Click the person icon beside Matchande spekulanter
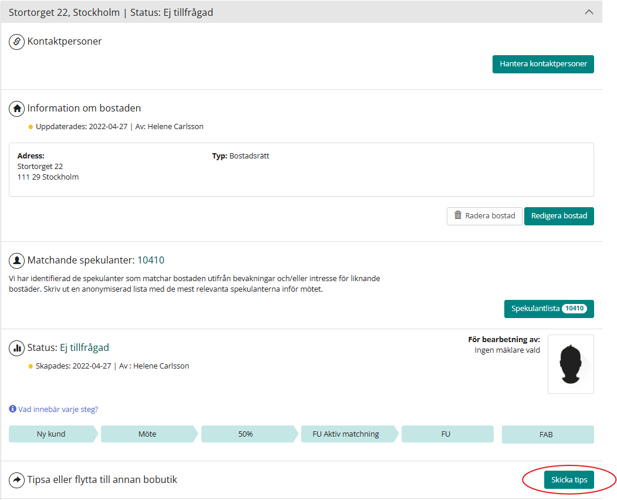 pos(16,260)
